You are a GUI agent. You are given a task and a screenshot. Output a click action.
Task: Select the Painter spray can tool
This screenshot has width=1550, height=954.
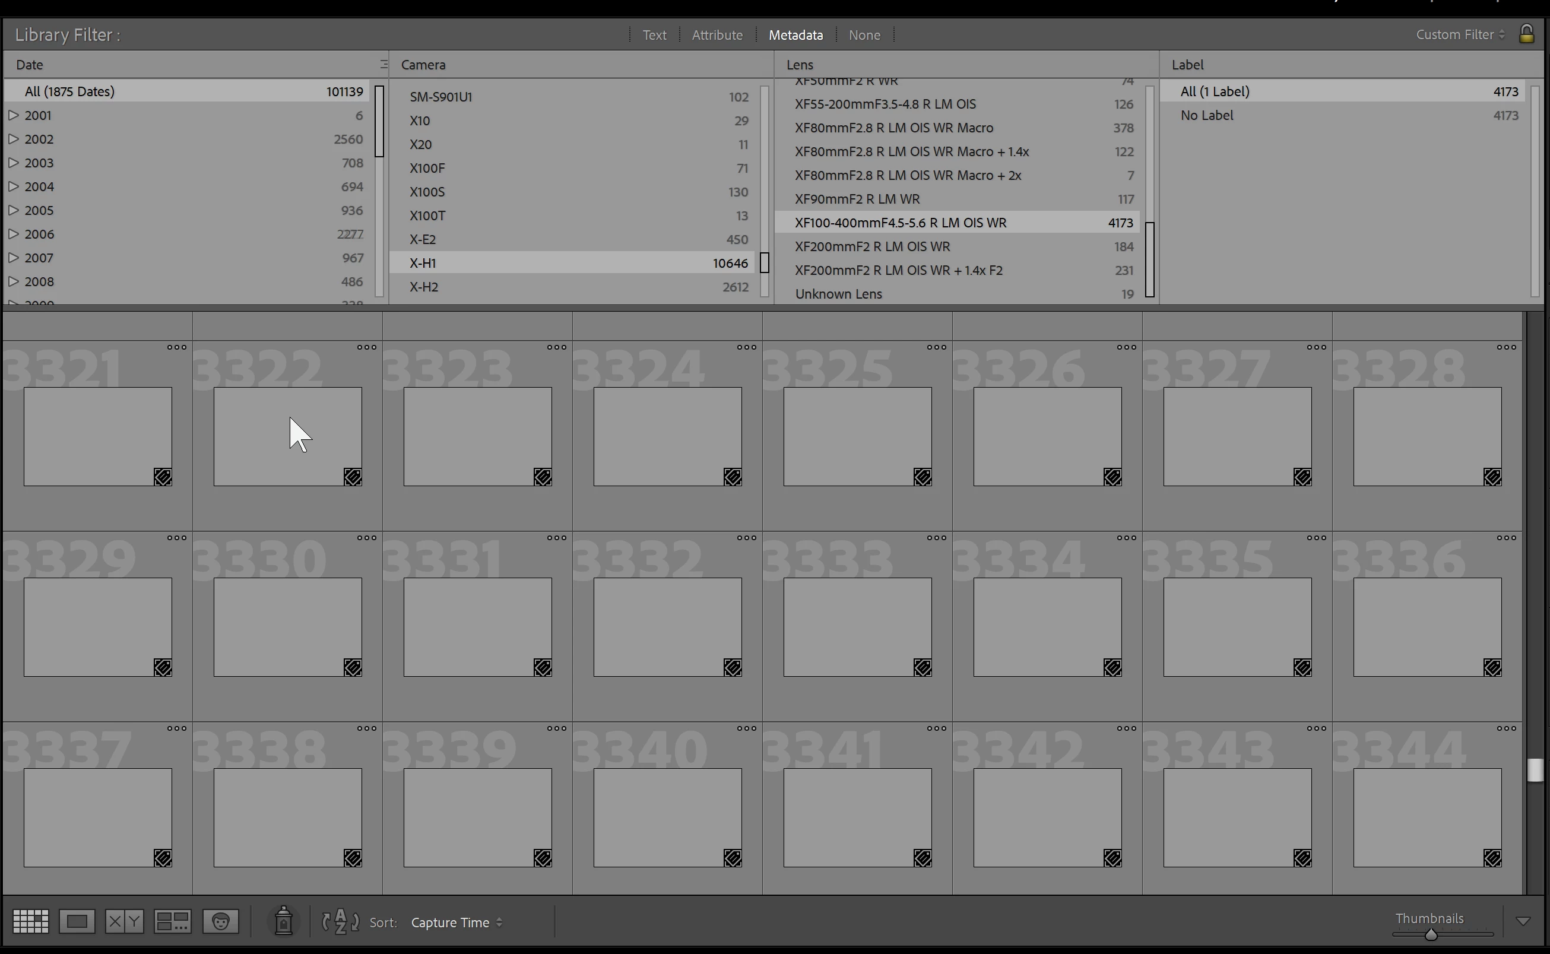pos(283,921)
